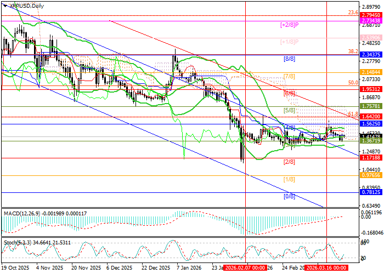Select the [2/8] Murrey level label

pyautogui.click(x=289, y=162)
